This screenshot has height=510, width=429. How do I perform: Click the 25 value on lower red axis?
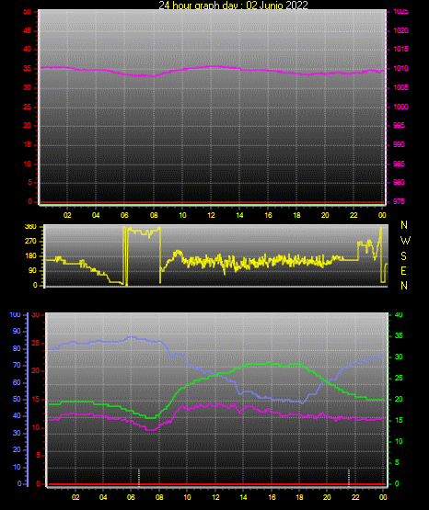(x=36, y=343)
